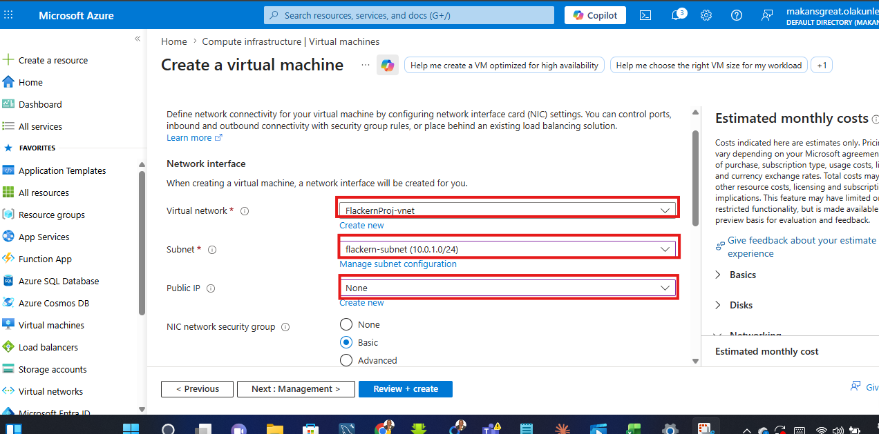Open the feedback icon in header

(767, 15)
